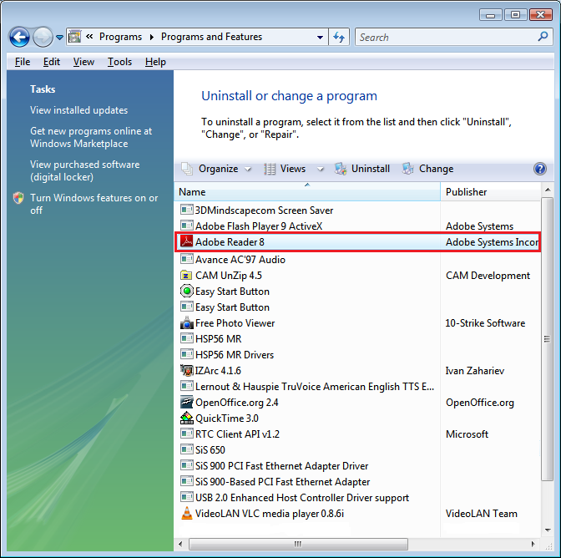The height and width of the screenshot is (558, 561).
Task: Click the horizontal scrollbar right arrow
Action: coord(533,544)
